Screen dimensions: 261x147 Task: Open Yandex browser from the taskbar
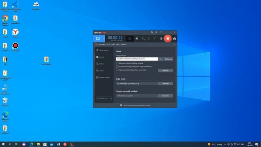(65, 144)
